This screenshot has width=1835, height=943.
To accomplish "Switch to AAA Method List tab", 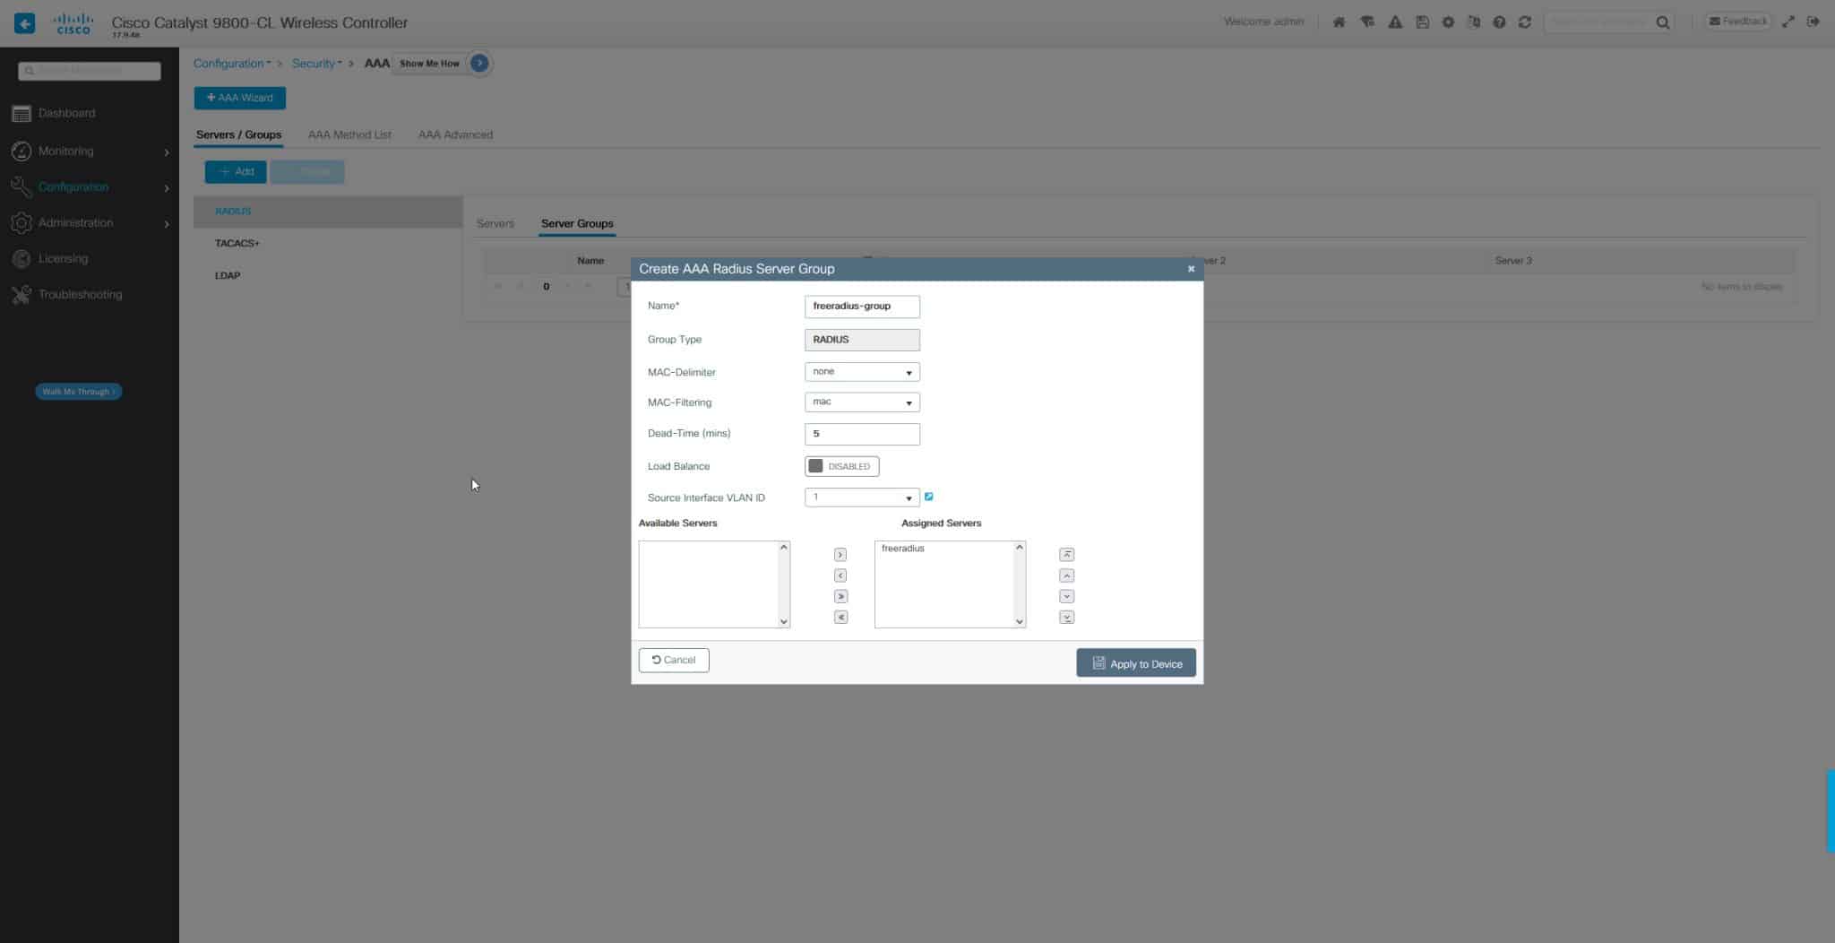I will pyautogui.click(x=349, y=134).
